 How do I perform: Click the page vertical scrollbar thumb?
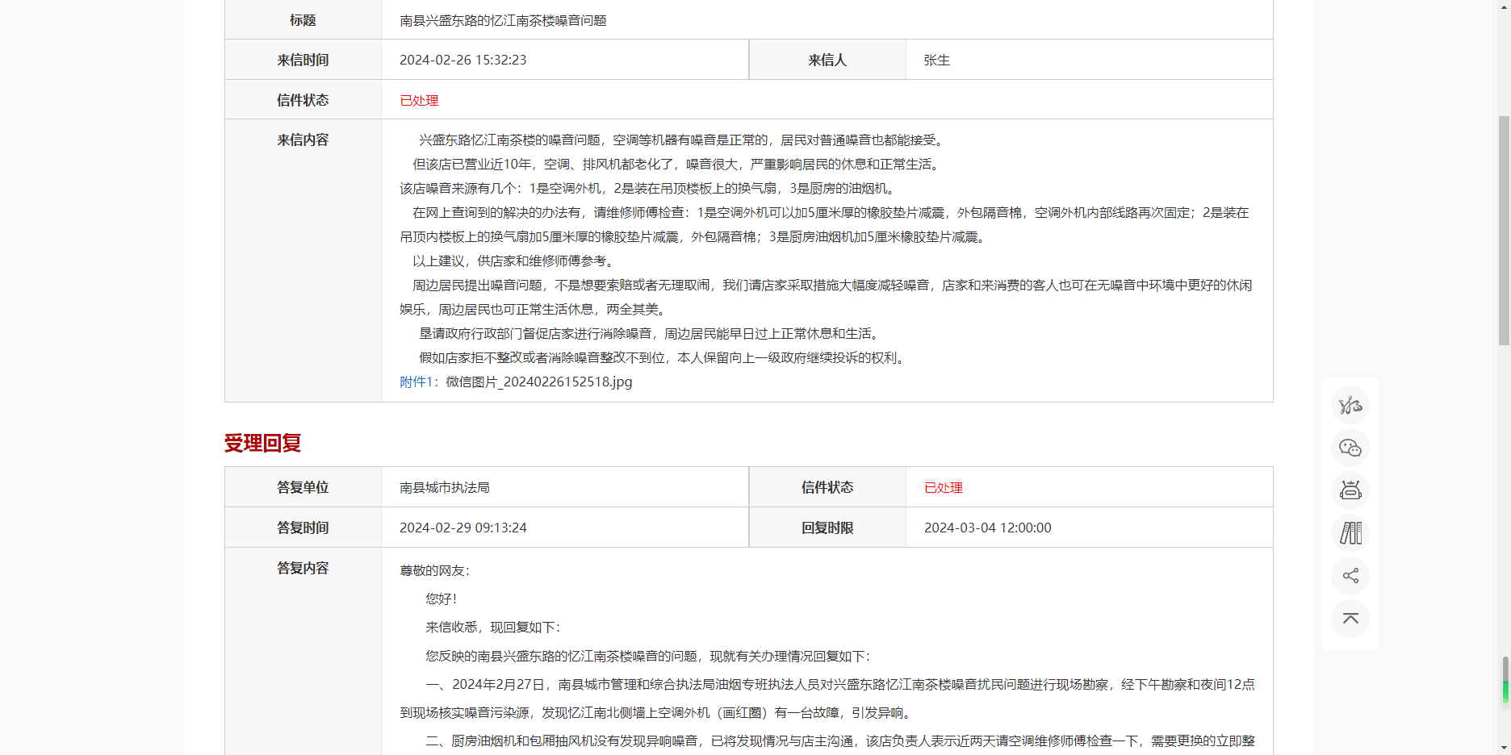[1504, 230]
